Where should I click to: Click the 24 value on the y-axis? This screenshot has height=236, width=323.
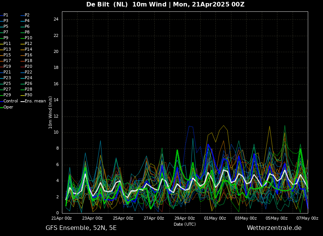pos(56,19)
